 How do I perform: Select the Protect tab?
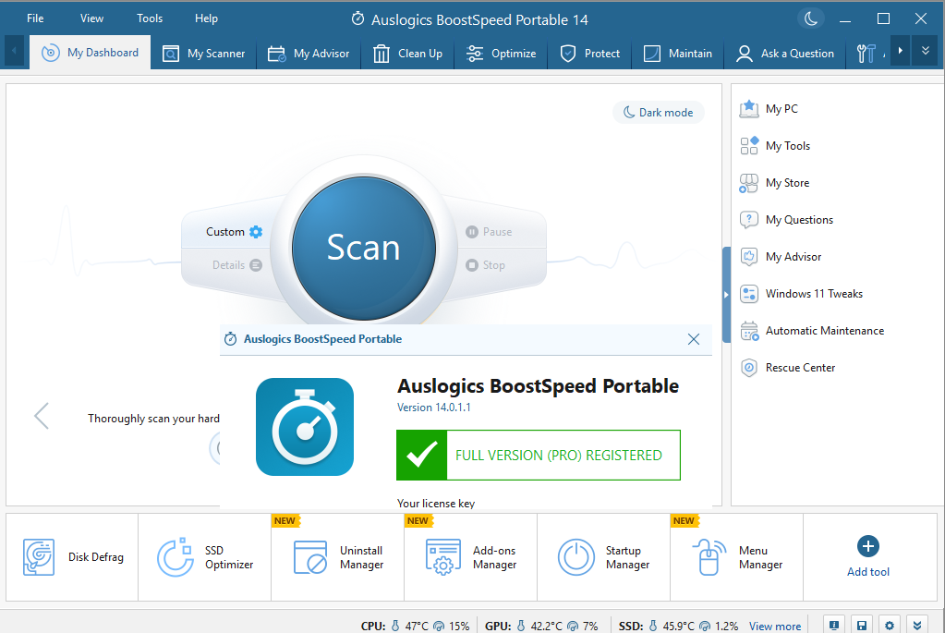pyautogui.click(x=589, y=54)
